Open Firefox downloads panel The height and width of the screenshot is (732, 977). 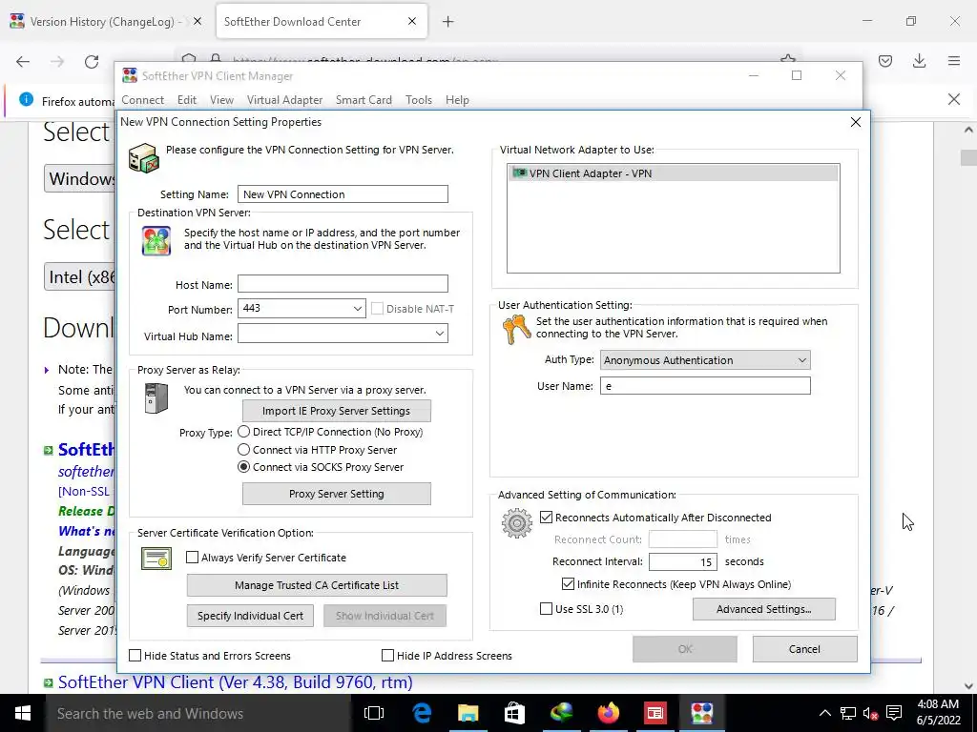pyautogui.click(x=919, y=61)
